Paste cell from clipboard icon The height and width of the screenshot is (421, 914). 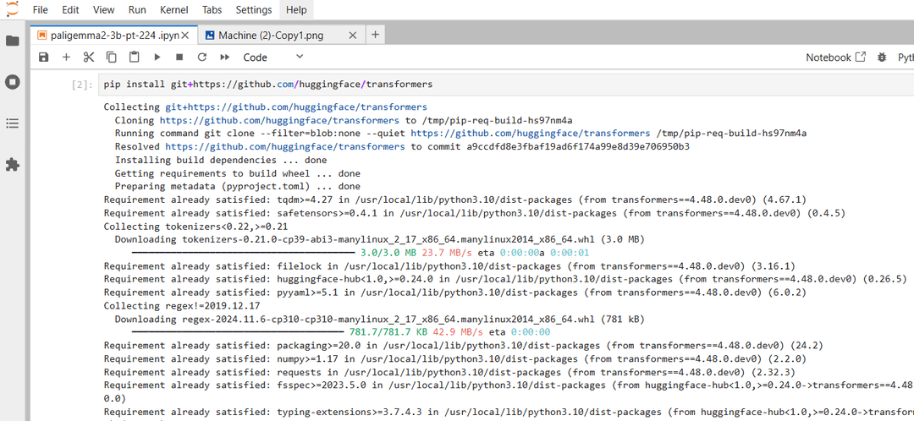pyautogui.click(x=134, y=57)
